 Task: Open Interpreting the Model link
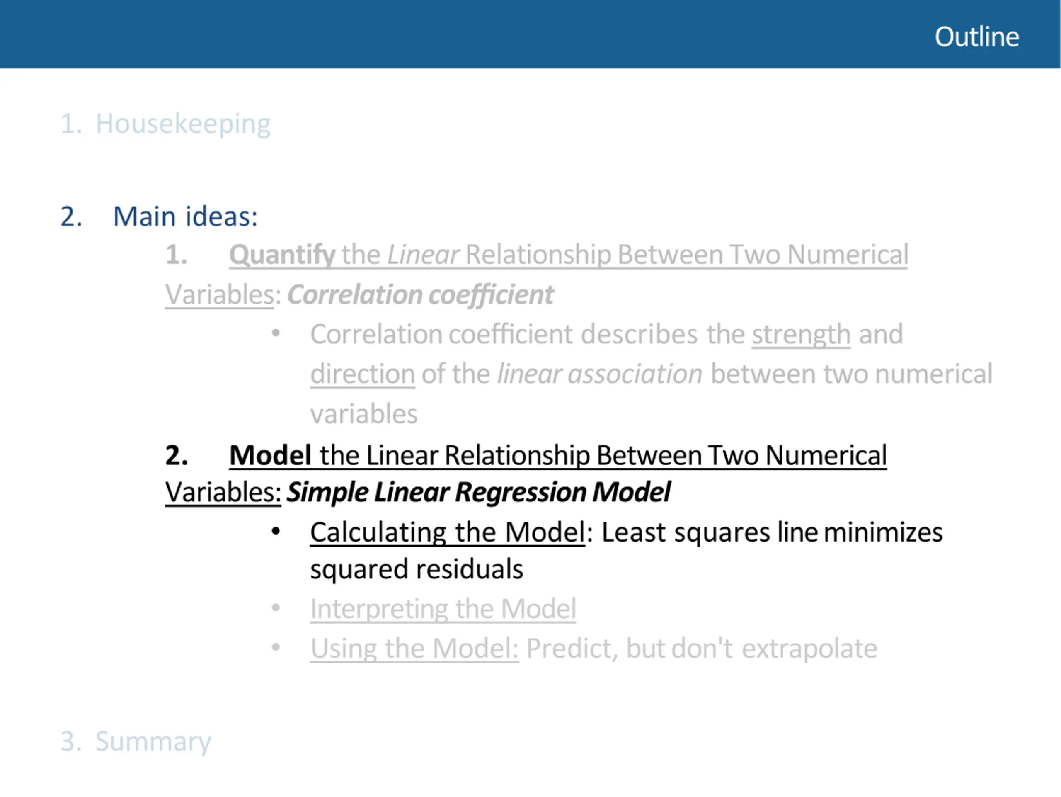pos(443,610)
